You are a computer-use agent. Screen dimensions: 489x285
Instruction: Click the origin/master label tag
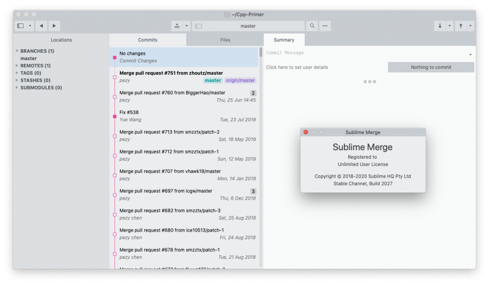(x=240, y=80)
